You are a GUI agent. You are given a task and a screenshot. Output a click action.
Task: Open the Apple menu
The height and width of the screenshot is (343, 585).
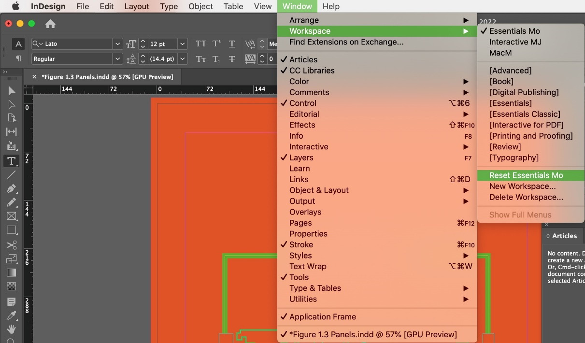click(x=15, y=6)
